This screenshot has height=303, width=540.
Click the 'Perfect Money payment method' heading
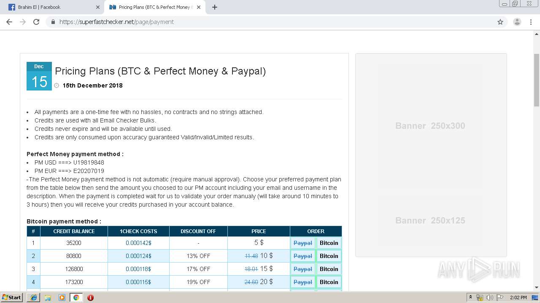coord(75,154)
